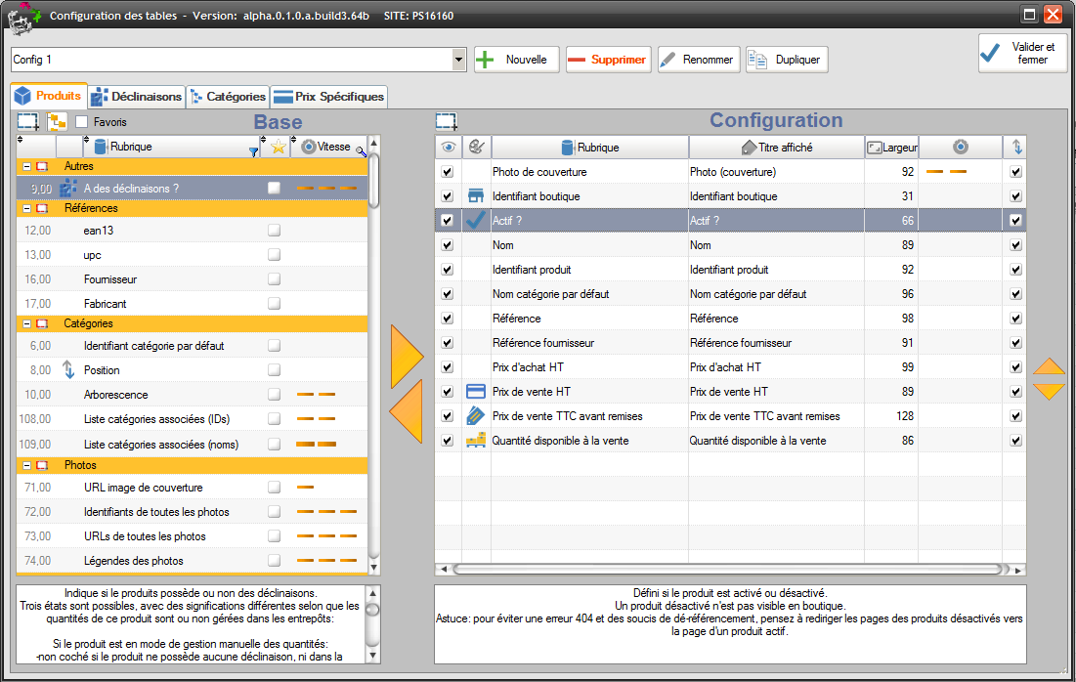
Task: Move selected row up with orange arrow
Action: coord(1049,366)
